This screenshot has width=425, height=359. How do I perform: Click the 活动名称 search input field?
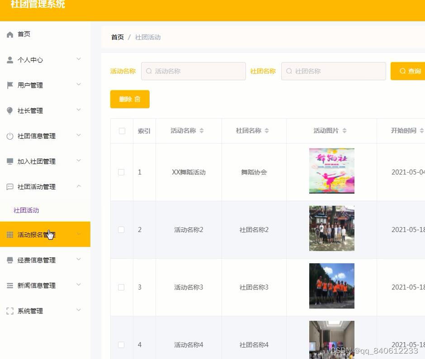[x=194, y=71]
